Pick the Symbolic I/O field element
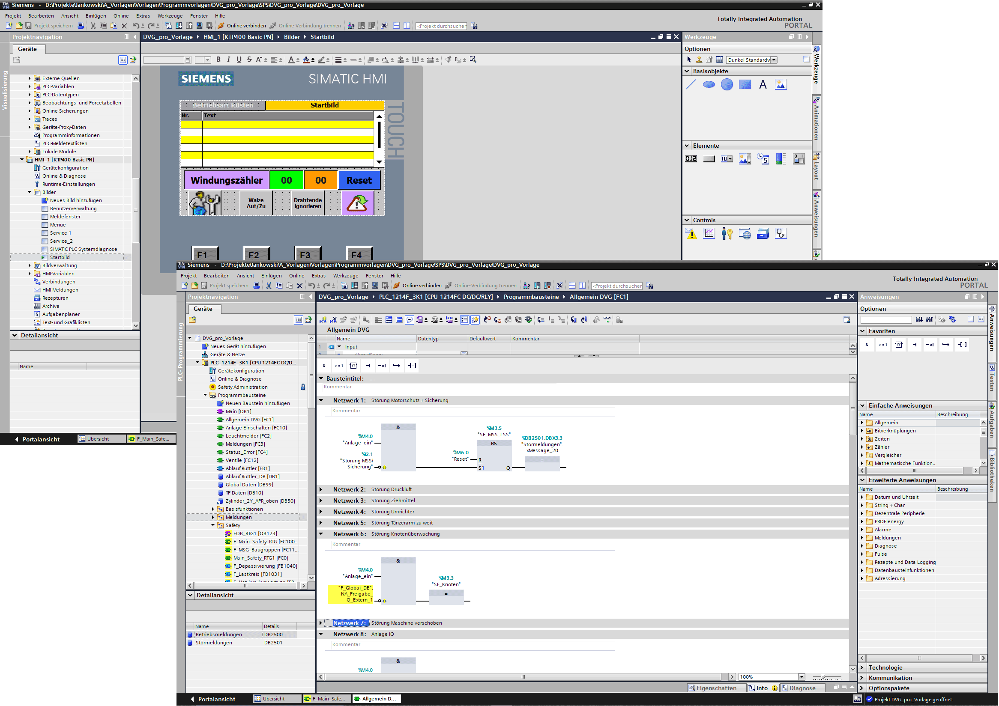The width and height of the screenshot is (999, 706). click(x=727, y=159)
